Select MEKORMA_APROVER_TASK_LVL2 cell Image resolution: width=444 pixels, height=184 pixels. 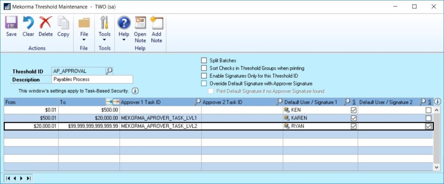click(161, 126)
